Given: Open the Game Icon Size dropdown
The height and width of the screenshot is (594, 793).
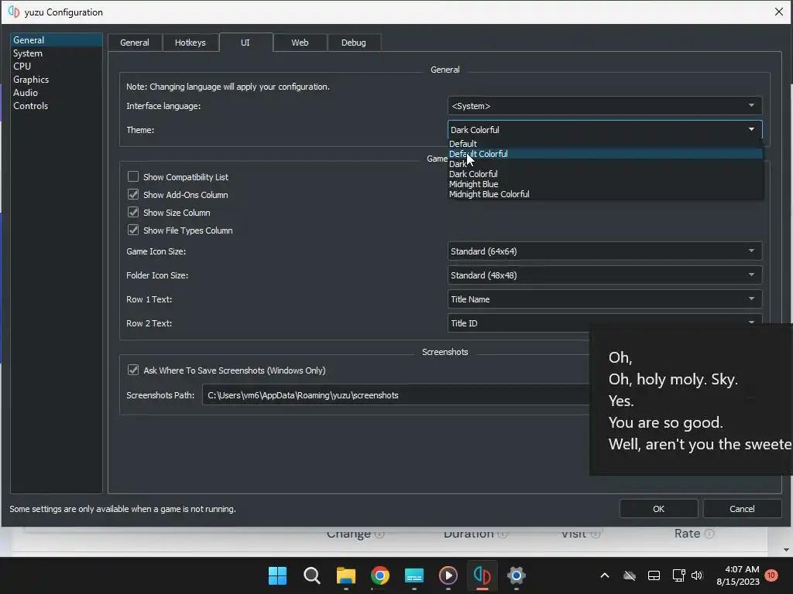Looking at the screenshot, I should click(604, 251).
